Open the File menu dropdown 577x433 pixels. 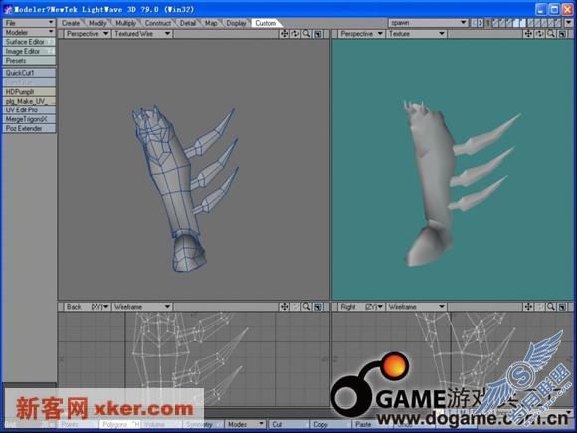pos(29,23)
